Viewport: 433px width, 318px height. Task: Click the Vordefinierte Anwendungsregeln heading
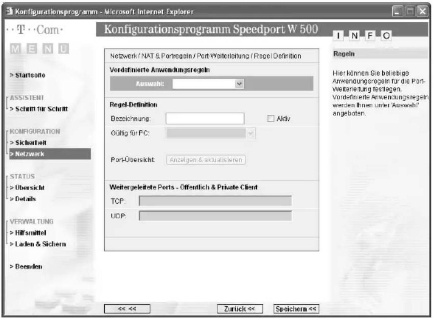click(160, 70)
